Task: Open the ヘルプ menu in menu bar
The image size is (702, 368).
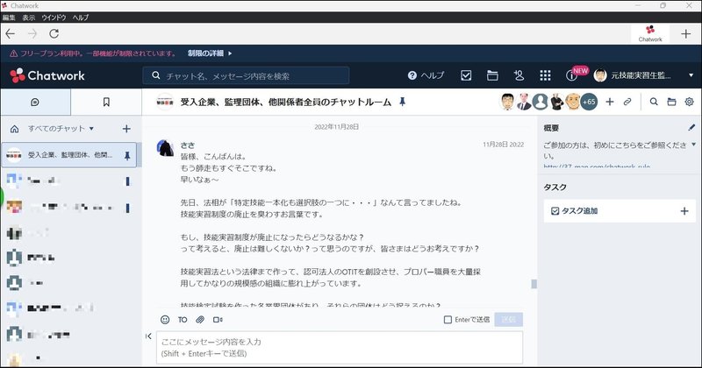Action: [81, 18]
